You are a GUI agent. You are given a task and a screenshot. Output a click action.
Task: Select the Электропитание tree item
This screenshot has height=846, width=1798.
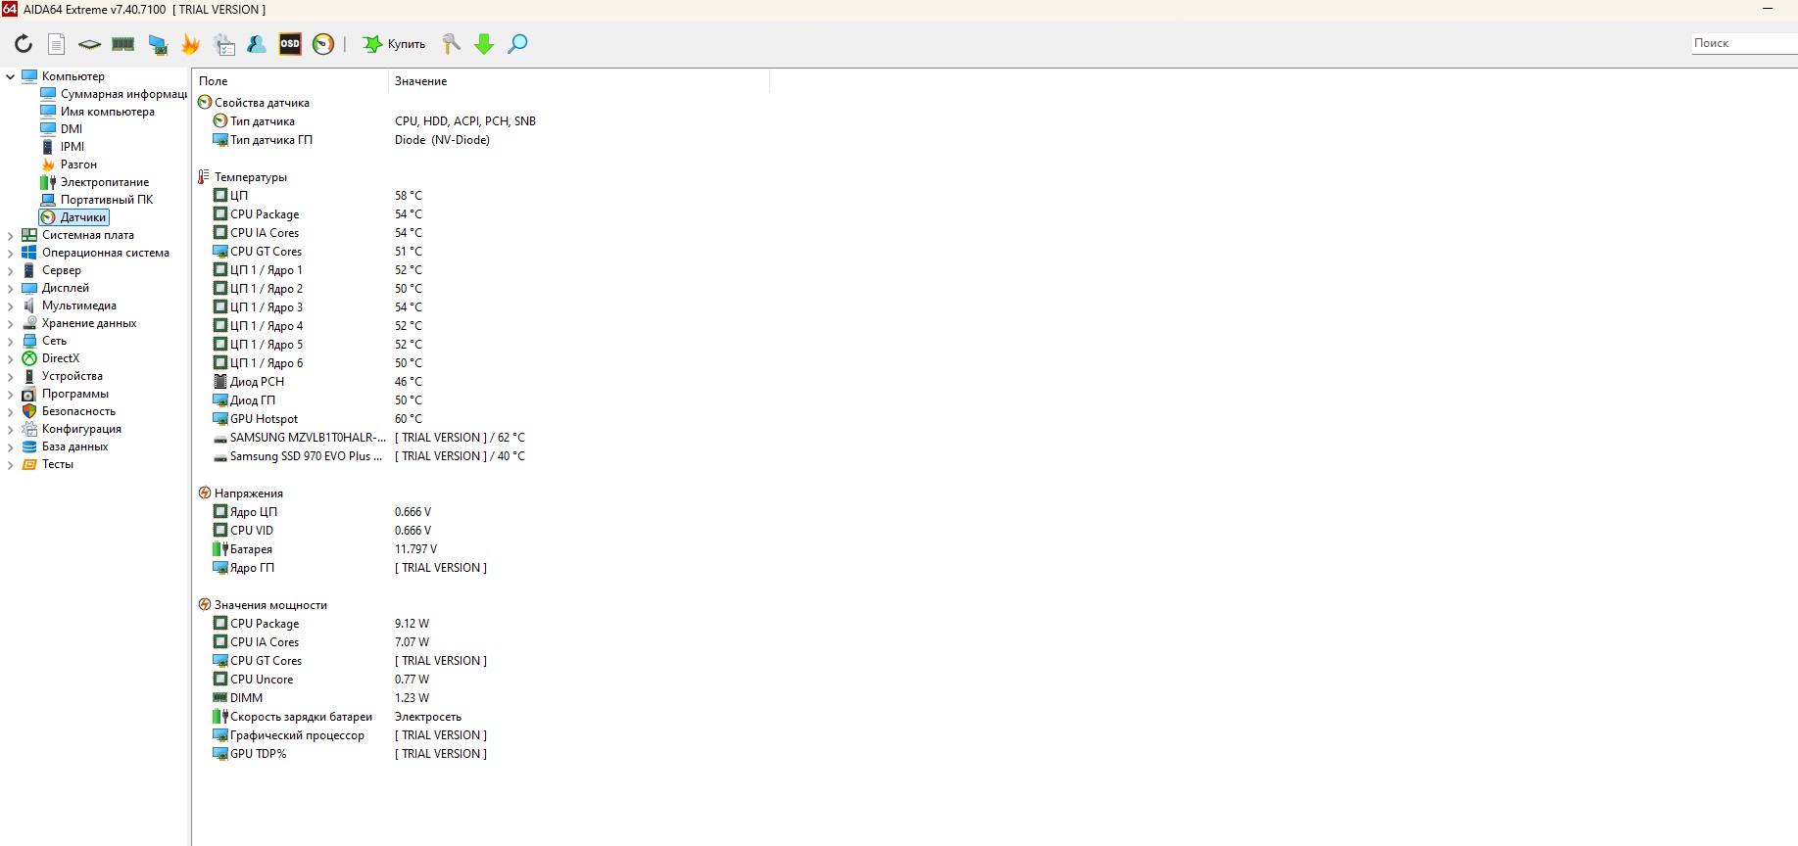pos(105,182)
